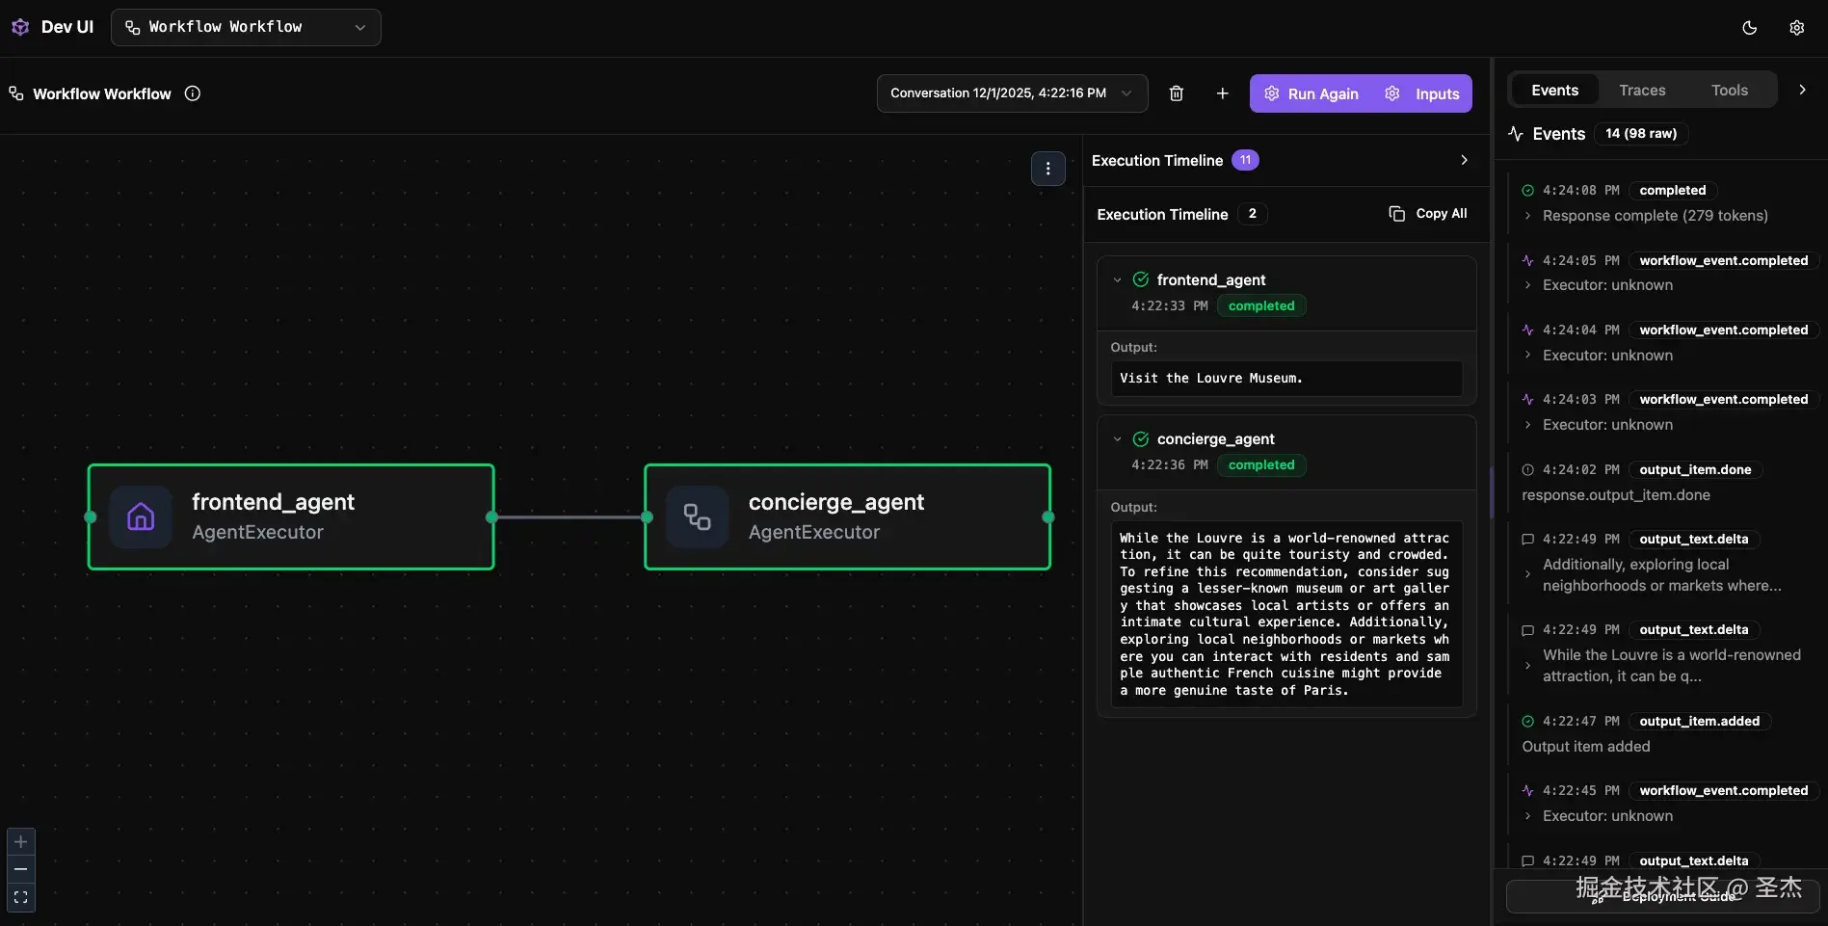
Task: Click the frontend_agent completed status badge
Action: (1261, 305)
